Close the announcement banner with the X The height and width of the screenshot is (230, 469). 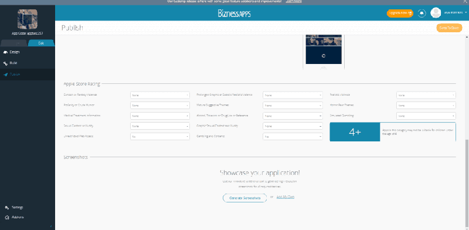465,2
